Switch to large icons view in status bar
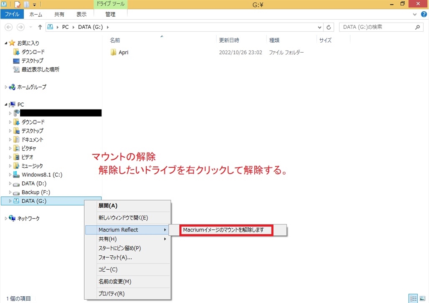Screen dimensions: 429x303 (422, 298)
